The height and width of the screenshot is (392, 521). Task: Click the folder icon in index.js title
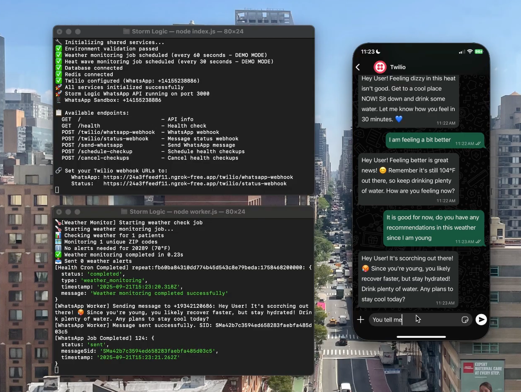(126, 31)
